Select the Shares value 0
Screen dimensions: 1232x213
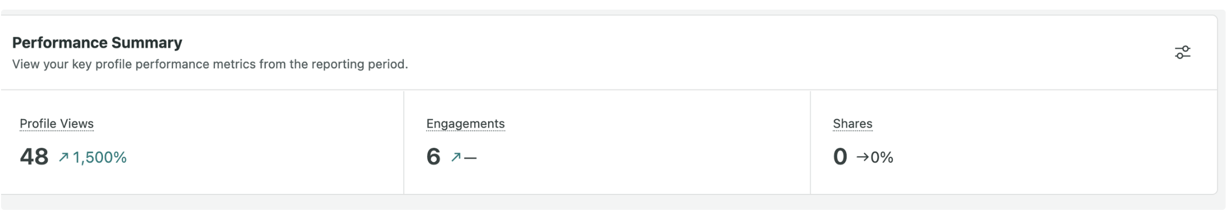tap(840, 157)
